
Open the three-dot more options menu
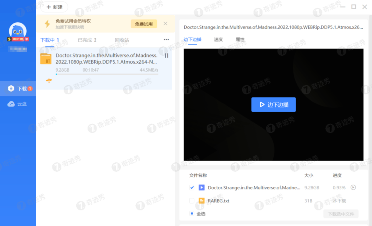click(x=166, y=40)
